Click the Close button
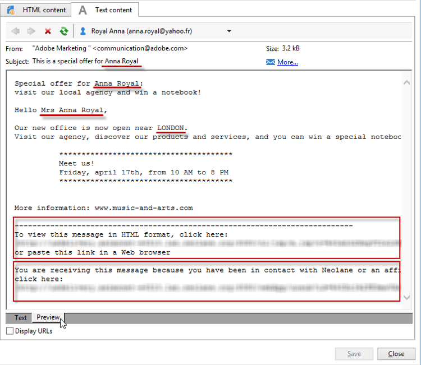 point(396,354)
